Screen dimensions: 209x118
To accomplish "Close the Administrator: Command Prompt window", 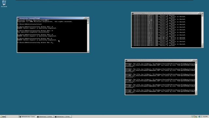I will (x=88, y=18).
